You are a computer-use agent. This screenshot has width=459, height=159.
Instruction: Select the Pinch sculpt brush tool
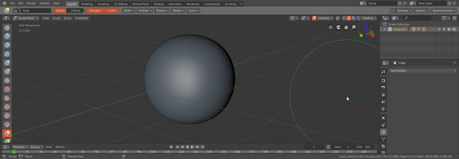pos(7,125)
